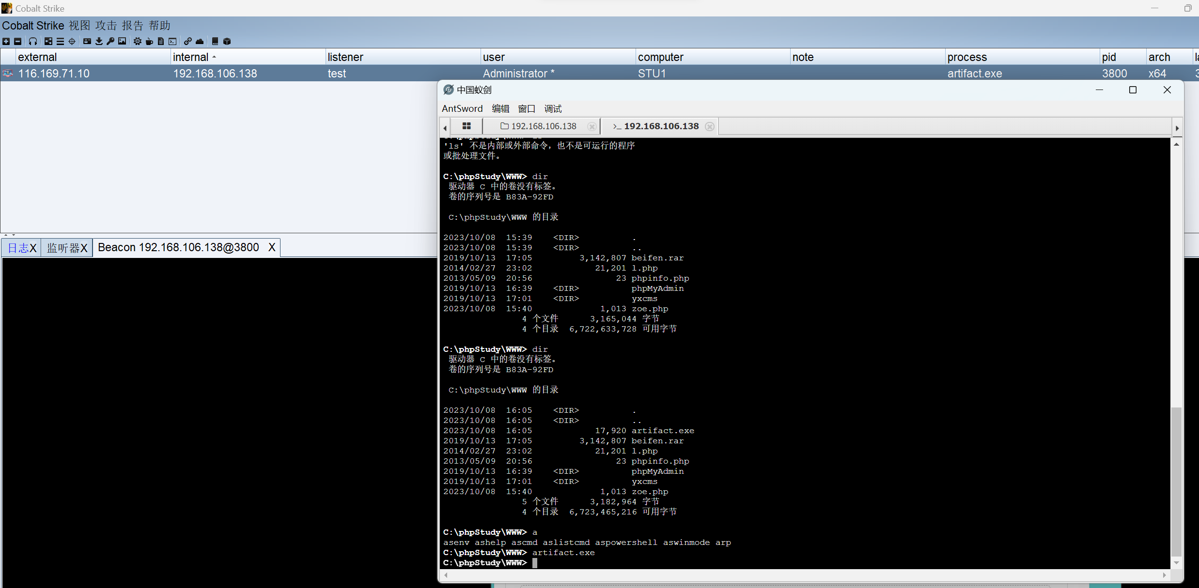Screen dimensions: 1199x588
Task: Click the AntSword terminal vertical scrollbar thumb
Action: pos(1176,482)
